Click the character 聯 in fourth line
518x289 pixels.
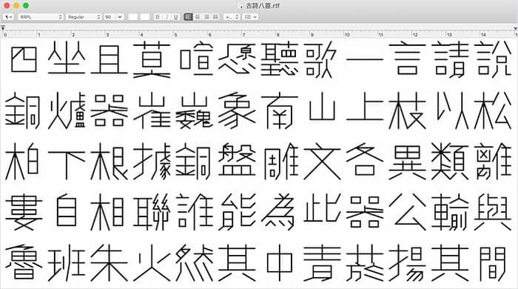click(152, 212)
